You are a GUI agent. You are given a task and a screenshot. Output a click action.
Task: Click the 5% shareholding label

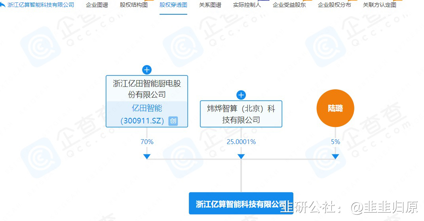click(335, 142)
